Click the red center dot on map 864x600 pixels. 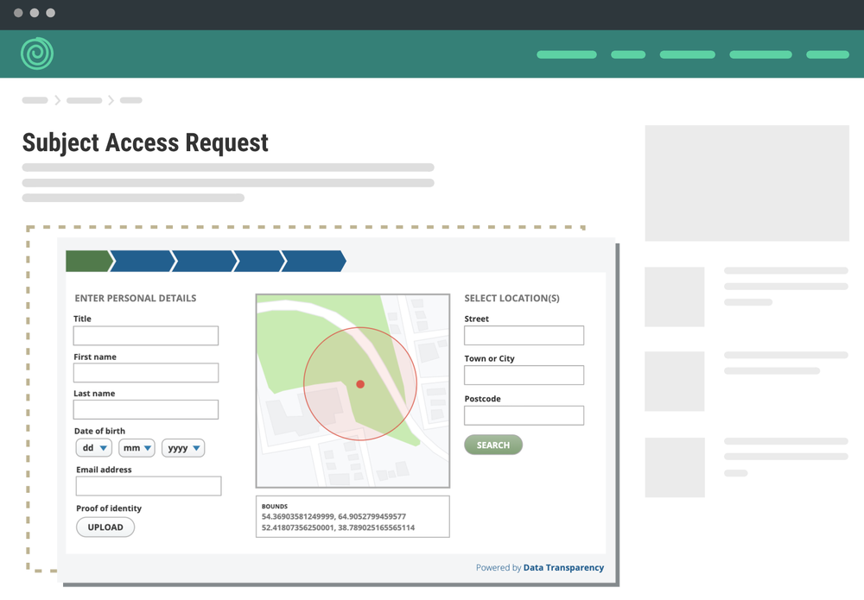[x=360, y=384]
